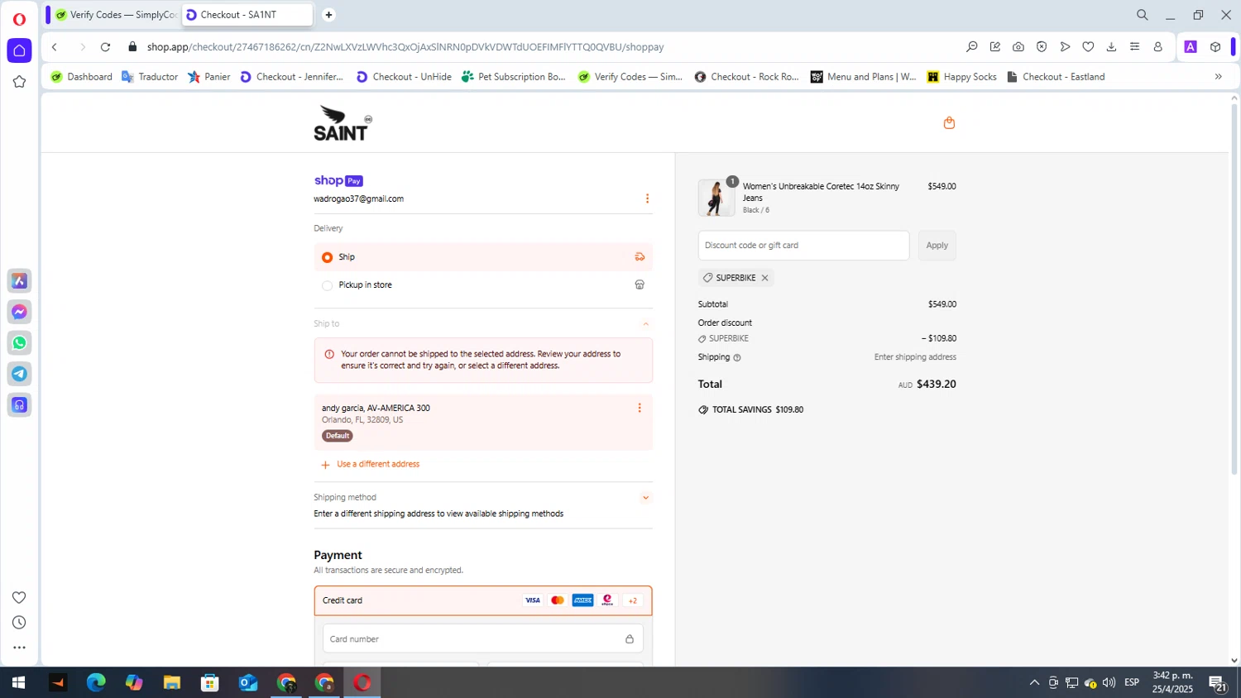Focus the Card number field

(x=483, y=638)
